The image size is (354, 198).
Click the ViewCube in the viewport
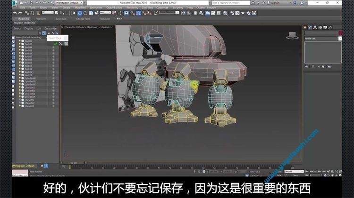292,36
